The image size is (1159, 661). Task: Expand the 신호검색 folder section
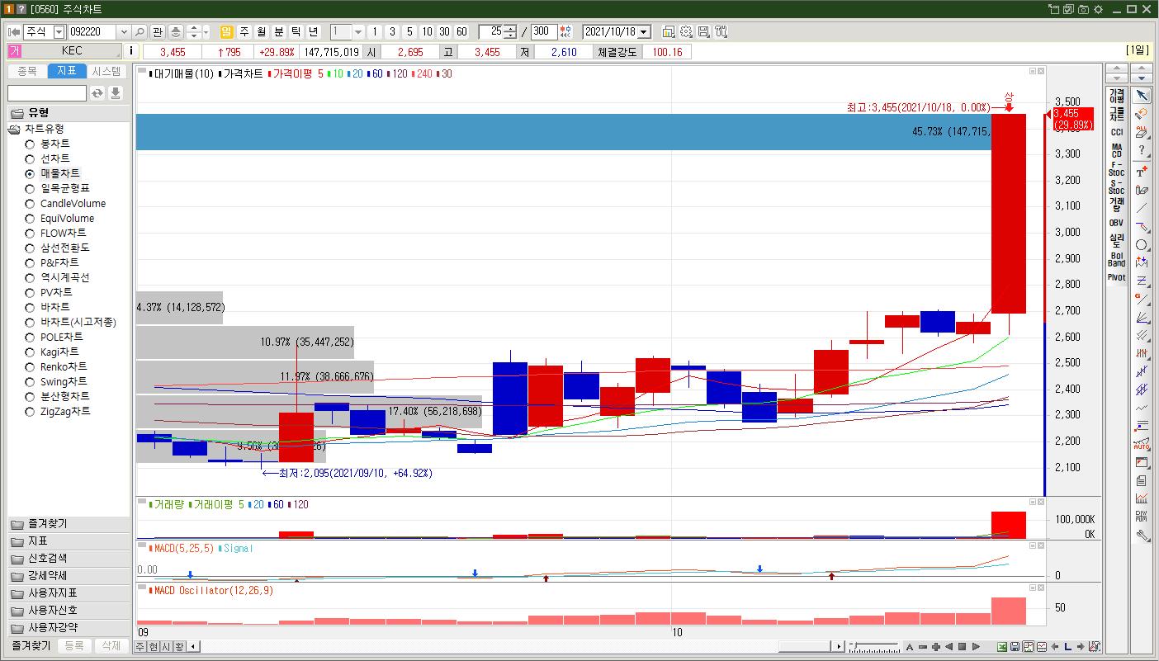pos(69,559)
